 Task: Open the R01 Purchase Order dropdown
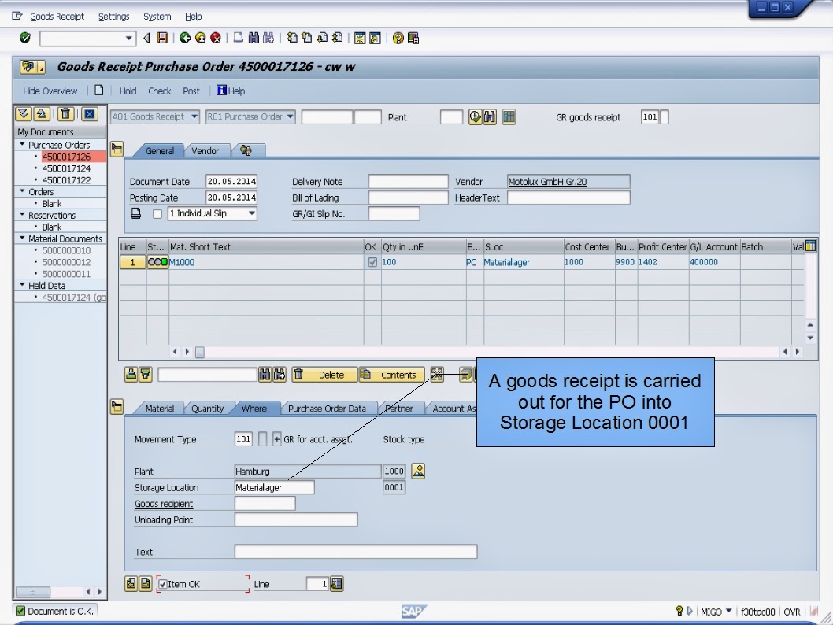tap(289, 116)
